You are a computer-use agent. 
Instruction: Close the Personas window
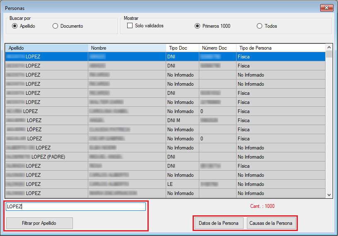coord(327,8)
